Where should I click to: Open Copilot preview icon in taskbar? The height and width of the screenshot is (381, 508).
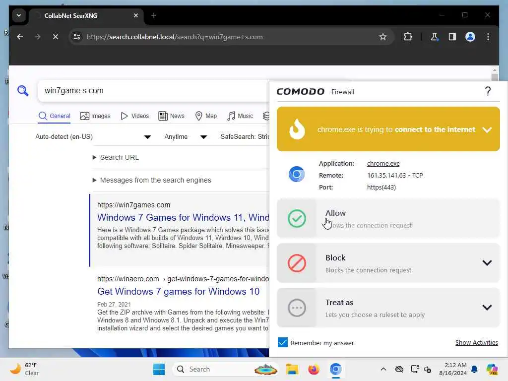click(x=492, y=369)
